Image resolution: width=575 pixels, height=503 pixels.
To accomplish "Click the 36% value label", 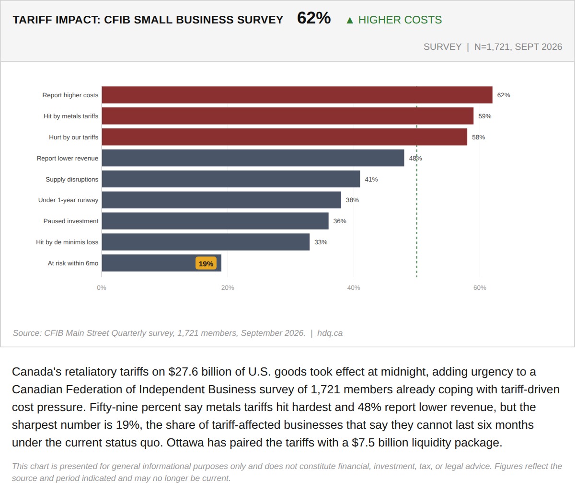I will (x=340, y=221).
